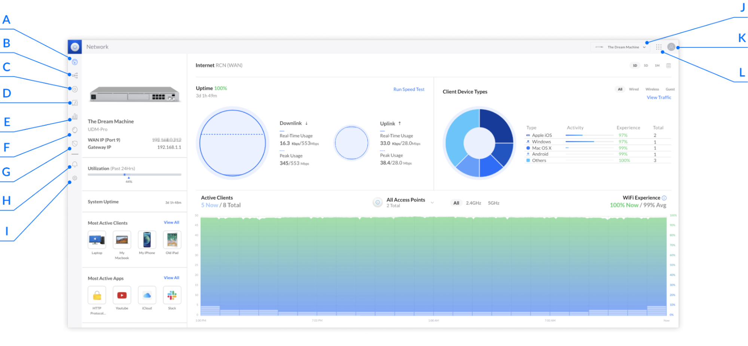Open the Clients sidebar icon
The image size is (748, 346).
[x=75, y=102]
